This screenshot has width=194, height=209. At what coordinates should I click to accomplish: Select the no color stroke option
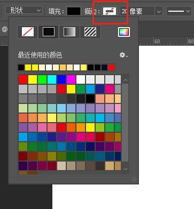click(x=28, y=32)
